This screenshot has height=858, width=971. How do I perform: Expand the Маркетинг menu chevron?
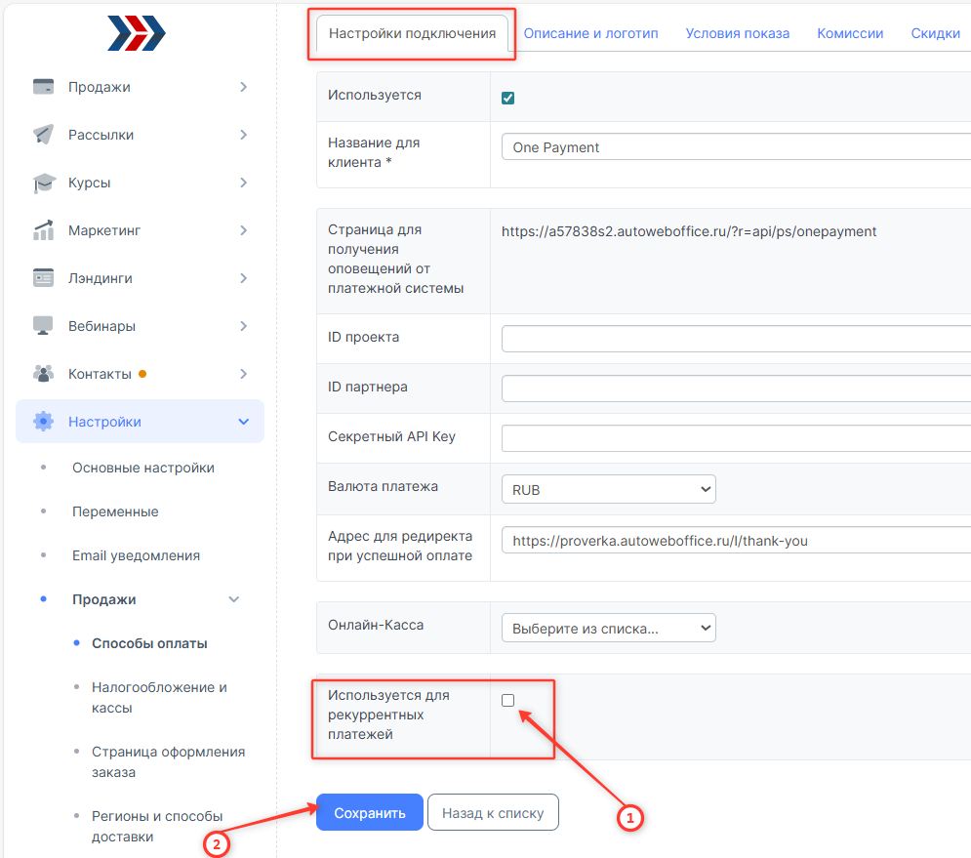[243, 230]
